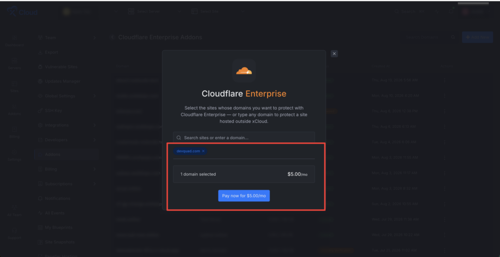
Task: Open Addons in the background left rail
Action: tap(14, 110)
